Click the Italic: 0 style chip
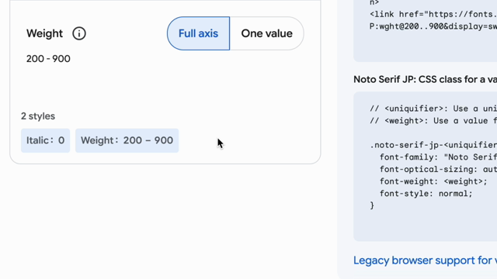The height and width of the screenshot is (279, 497). click(45, 140)
